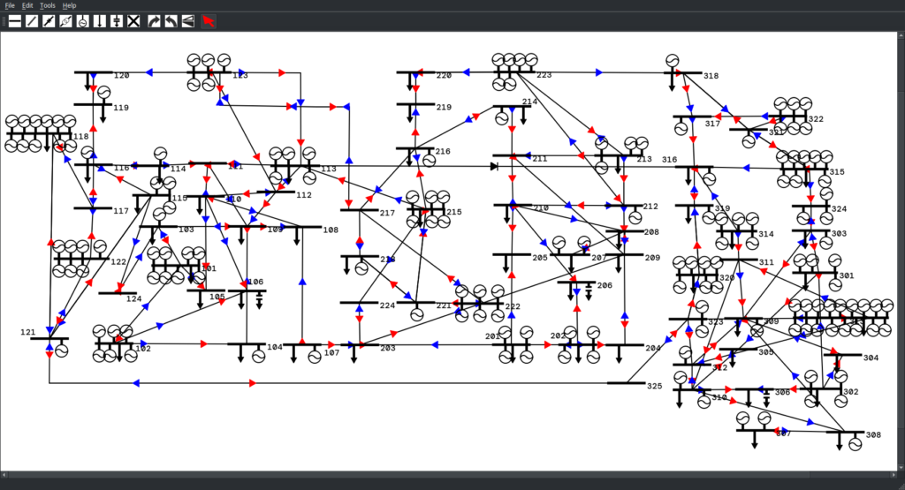
Task: Open the Help menu
Action: 69,5
